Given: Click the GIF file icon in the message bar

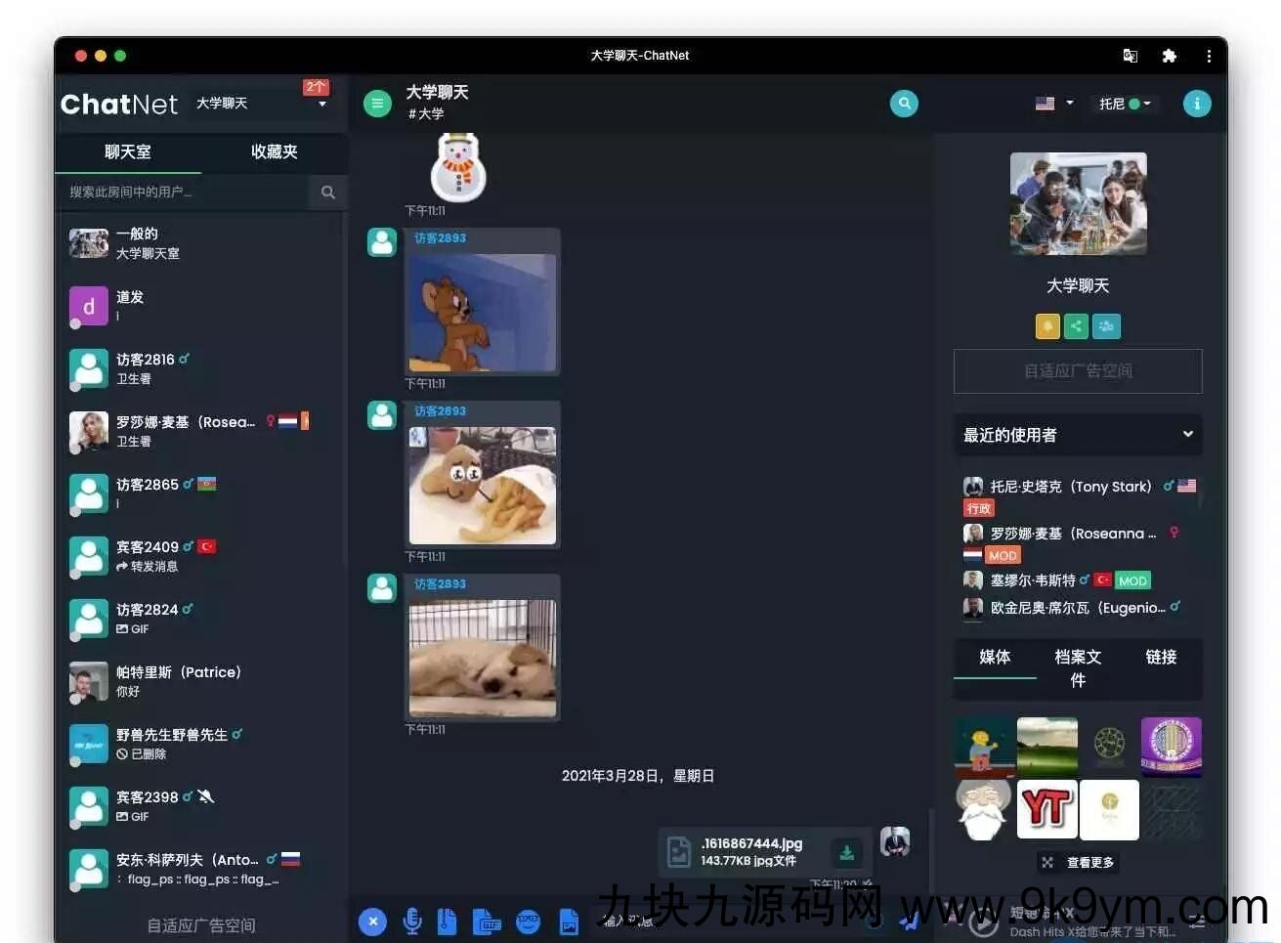Looking at the screenshot, I should [x=486, y=921].
